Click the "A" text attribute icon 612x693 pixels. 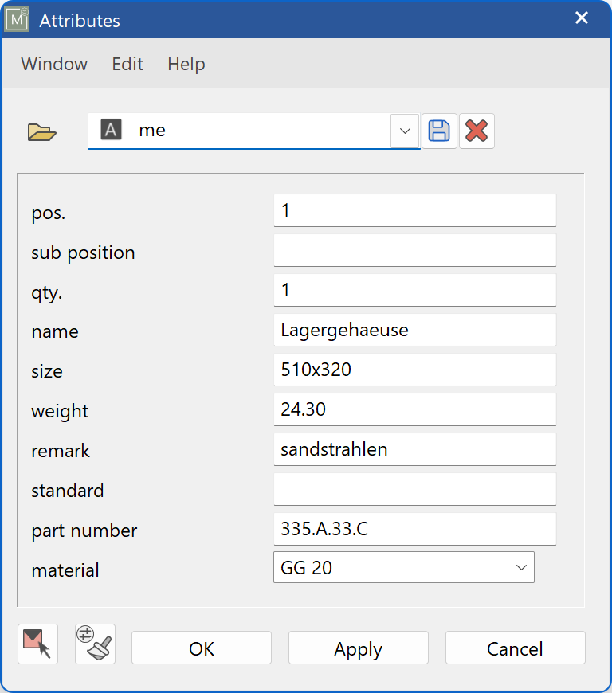[111, 130]
